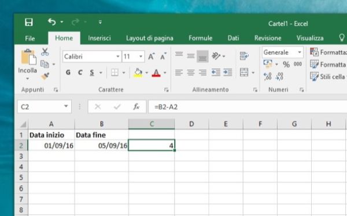Click the lightbulb Tell Me icon

pos(342,38)
